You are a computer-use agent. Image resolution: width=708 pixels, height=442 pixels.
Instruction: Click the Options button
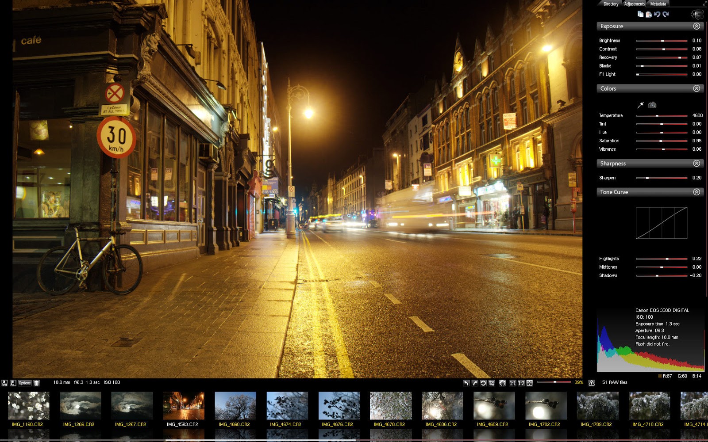click(x=25, y=383)
